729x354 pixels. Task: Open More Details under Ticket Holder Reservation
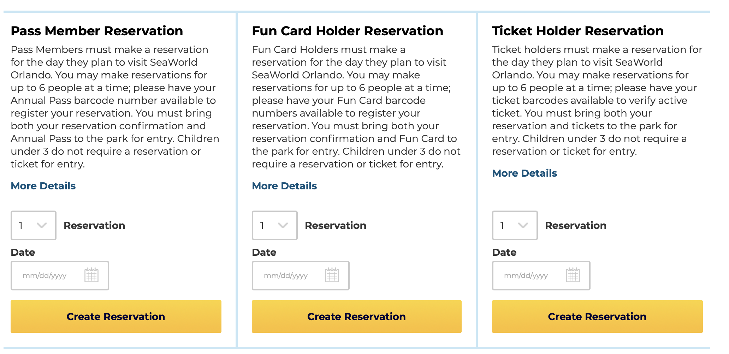click(x=524, y=173)
